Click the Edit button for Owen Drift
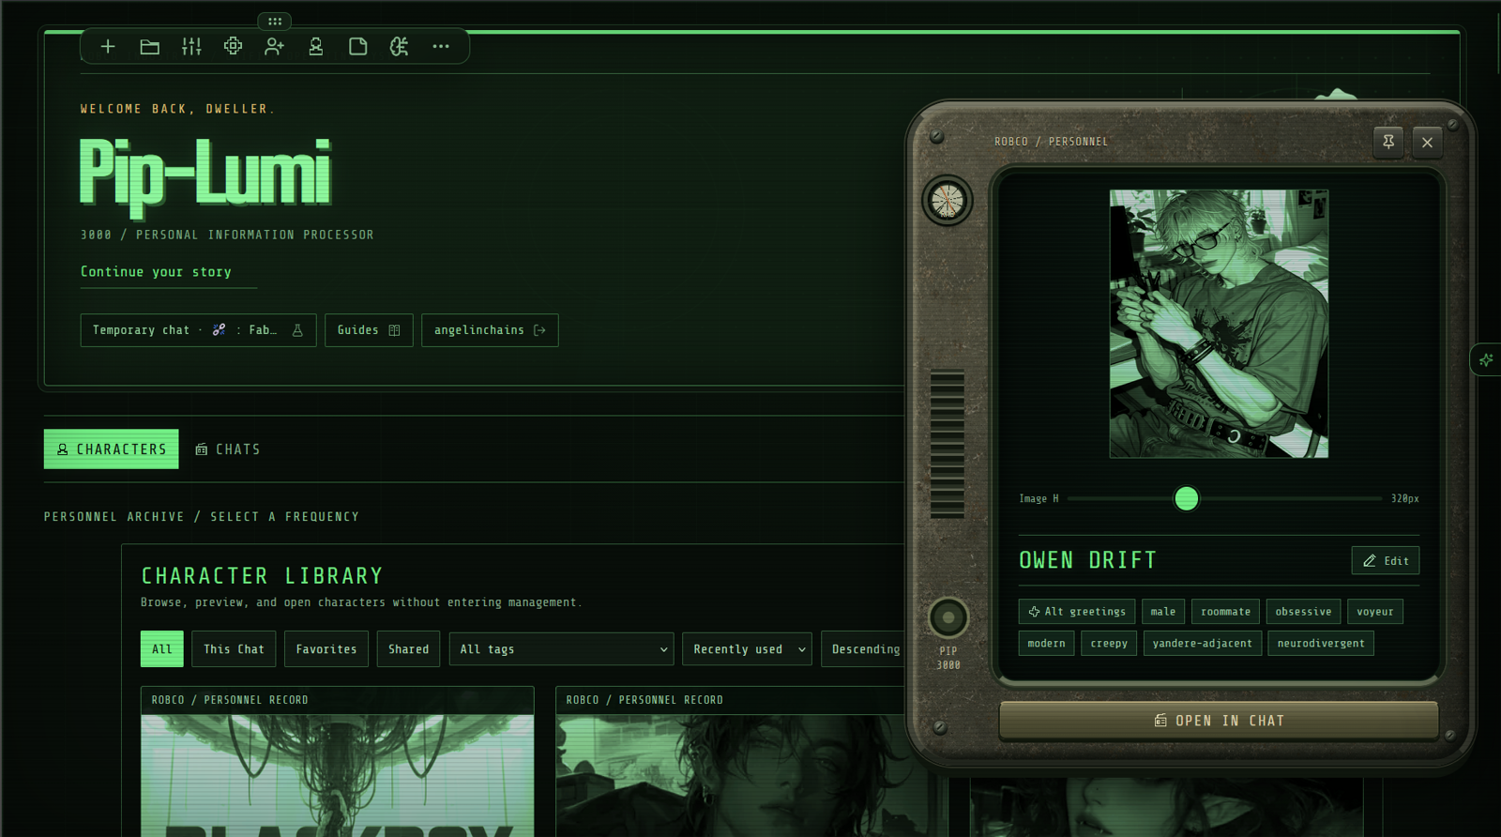Image resolution: width=1501 pixels, height=837 pixels. pos(1386,560)
